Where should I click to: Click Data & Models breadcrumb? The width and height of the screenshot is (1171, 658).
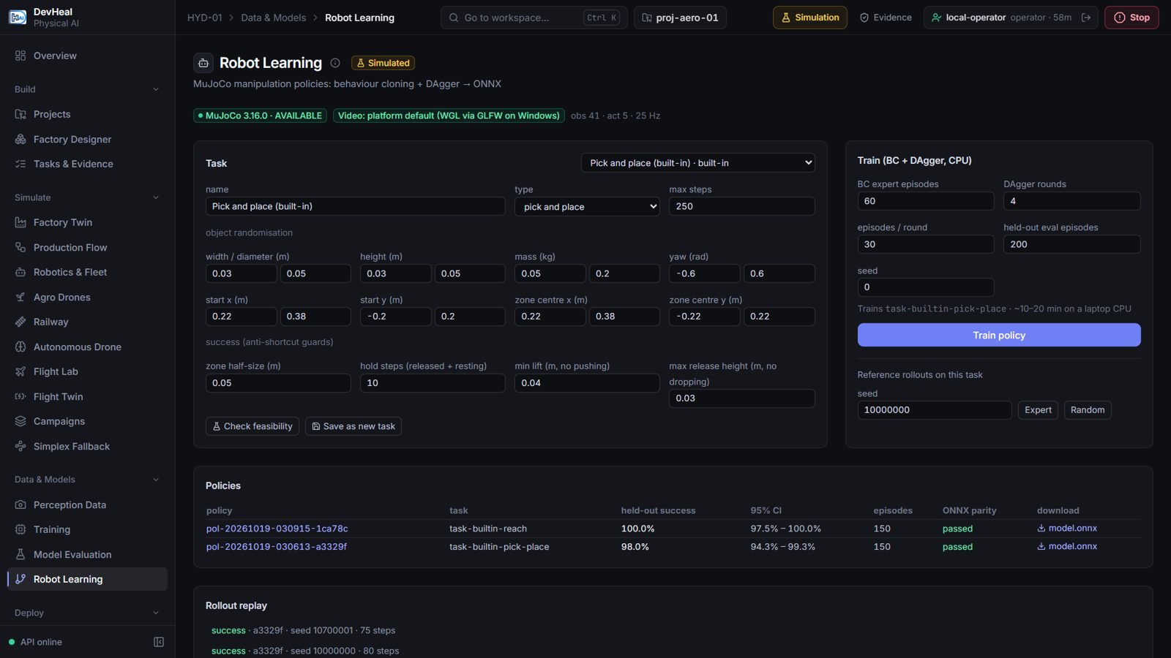click(274, 18)
